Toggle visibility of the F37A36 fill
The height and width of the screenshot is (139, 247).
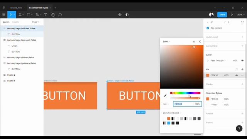tap(237, 75)
